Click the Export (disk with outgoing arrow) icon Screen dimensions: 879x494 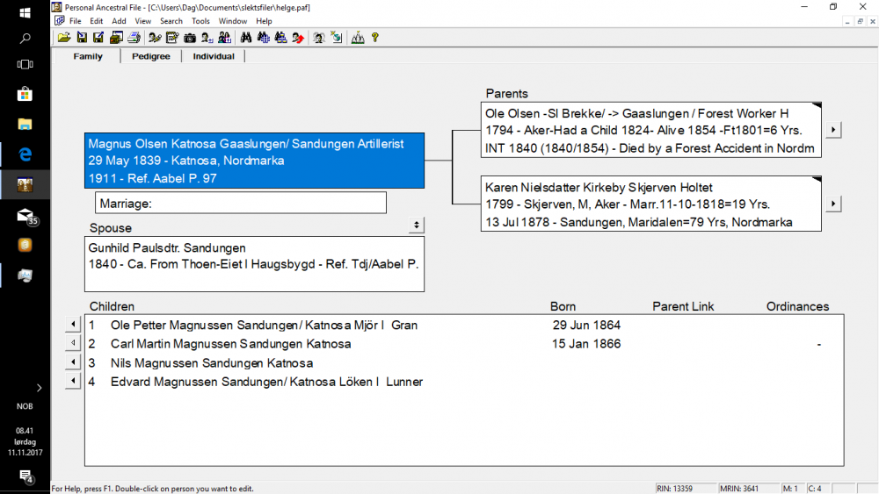pyautogui.click(x=98, y=38)
